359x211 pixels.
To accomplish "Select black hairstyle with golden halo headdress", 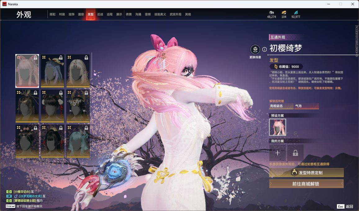I will point(78,106).
